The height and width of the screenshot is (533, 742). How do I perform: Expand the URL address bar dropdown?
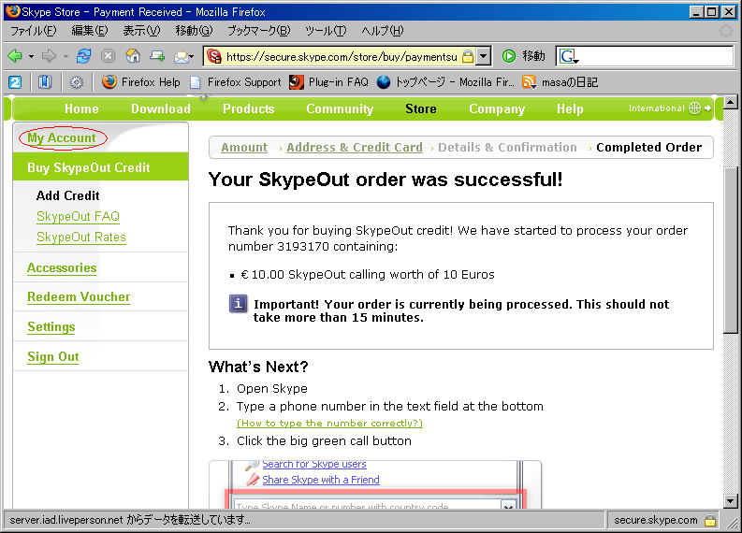pos(484,56)
